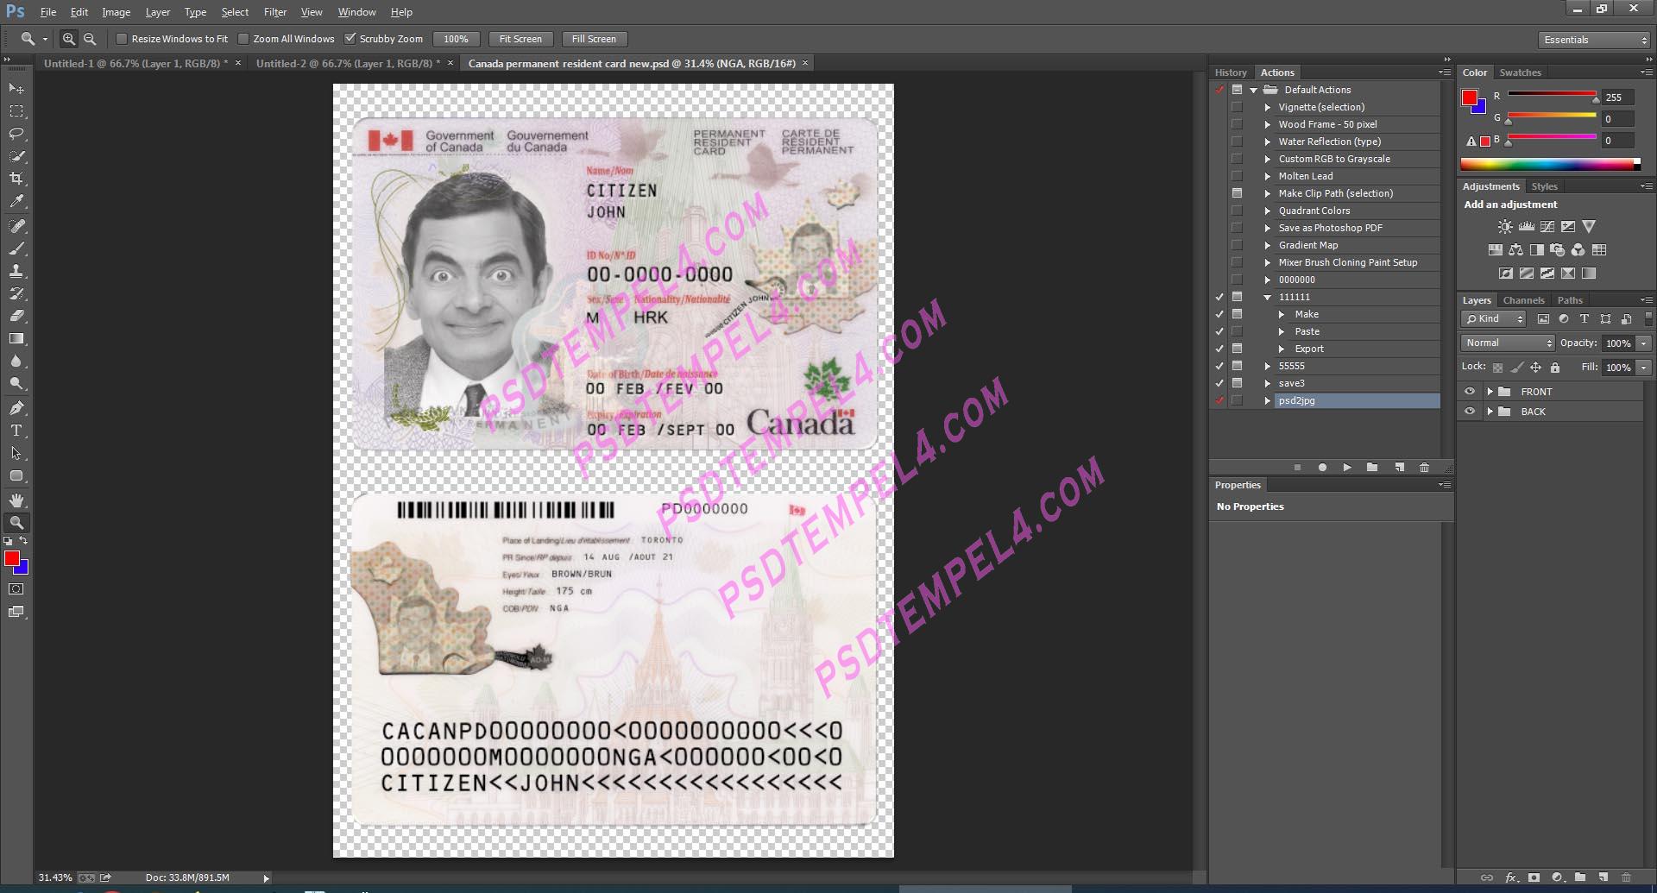Select the Healing Brush tool
The height and width of the screenshot is (893, 1657).
16,227
